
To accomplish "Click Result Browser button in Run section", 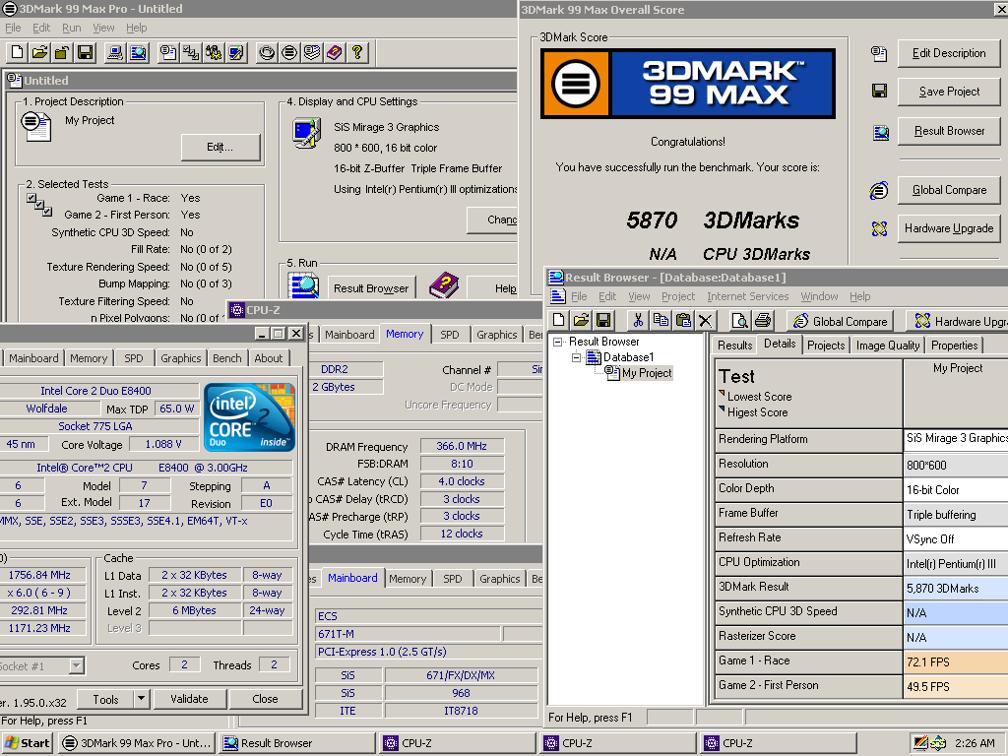I will point(371,288).
